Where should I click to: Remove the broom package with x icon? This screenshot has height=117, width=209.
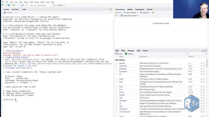click(x=204, y=92)
